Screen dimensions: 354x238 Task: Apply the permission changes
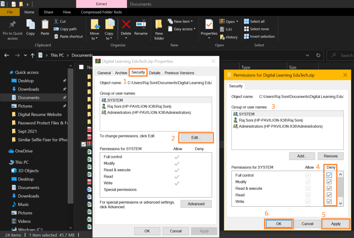point(335,223)
